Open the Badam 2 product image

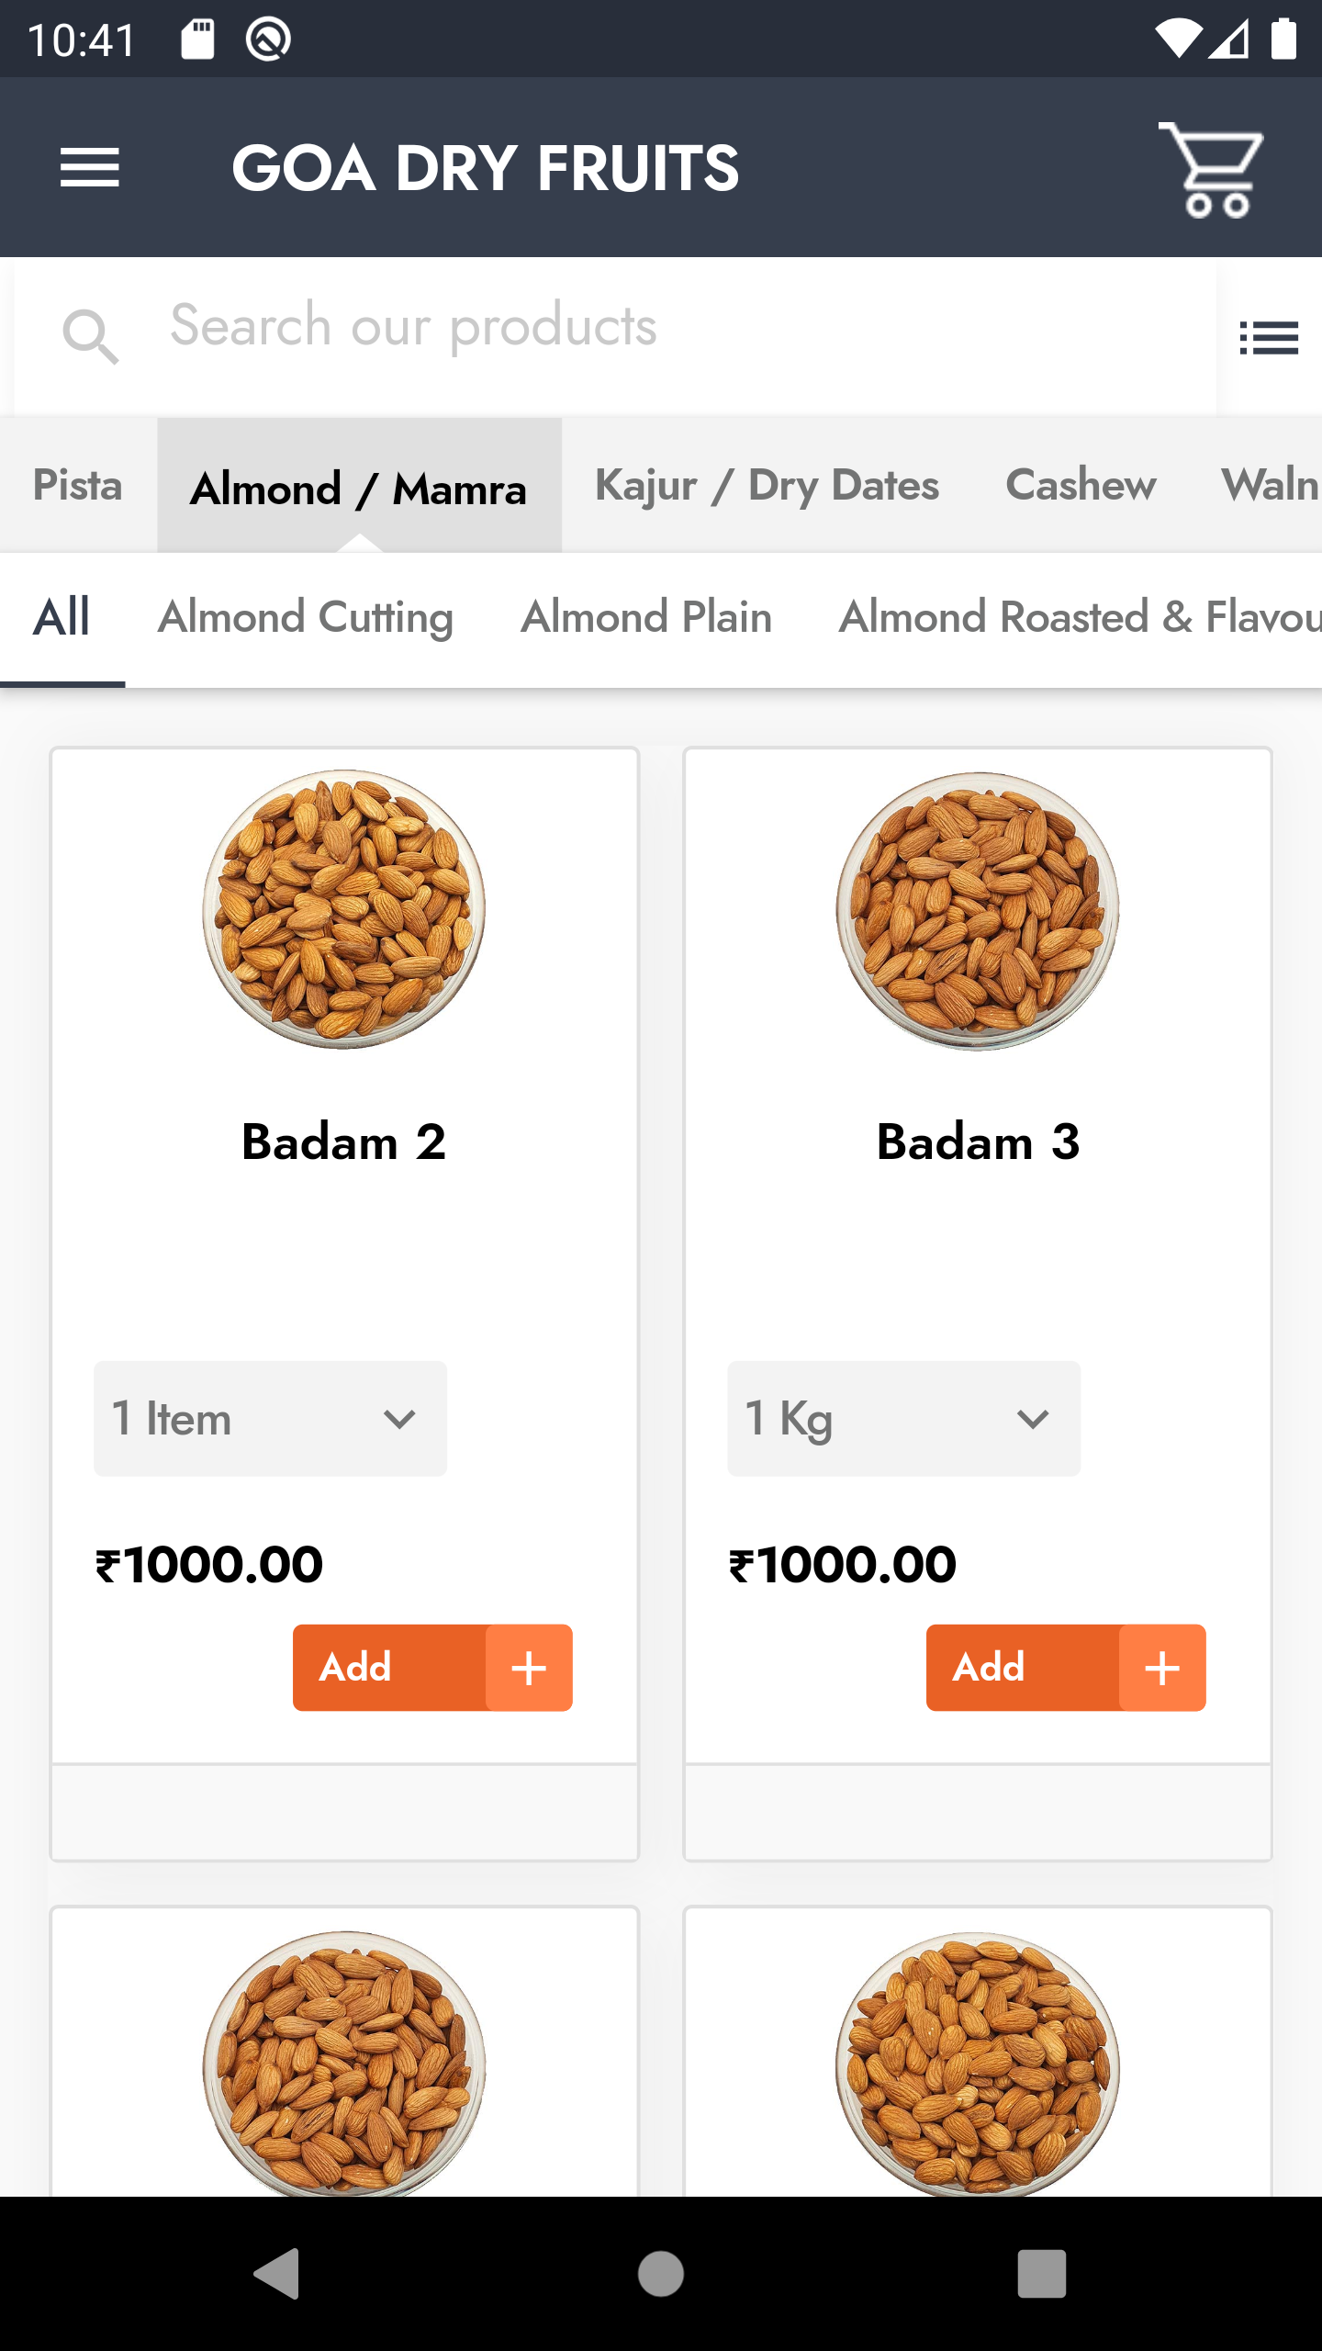tap(344, 909)
